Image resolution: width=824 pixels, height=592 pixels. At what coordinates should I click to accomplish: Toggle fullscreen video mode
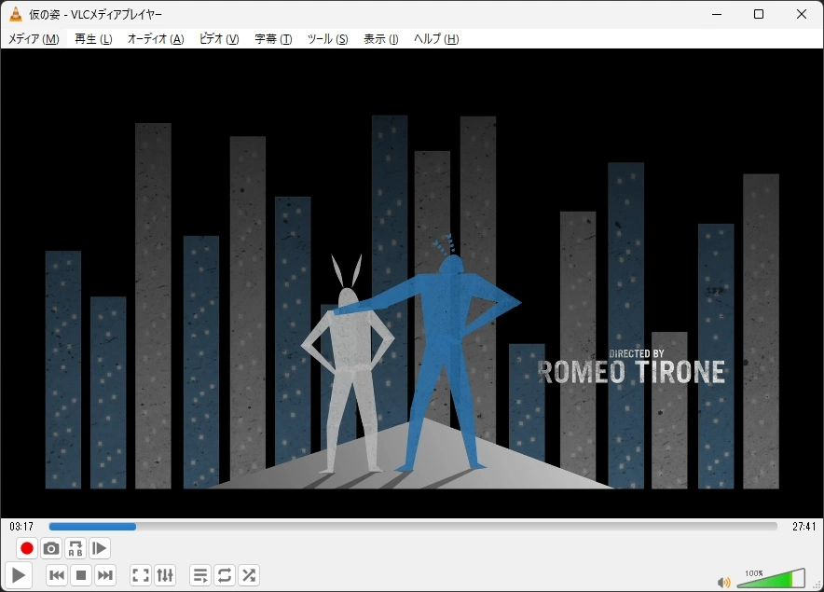[x=141, y=575]
